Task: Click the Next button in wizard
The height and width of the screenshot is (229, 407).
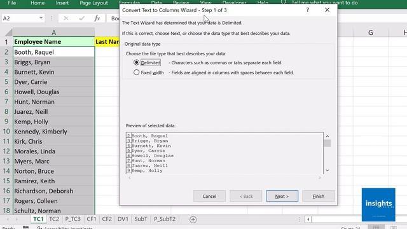Action: point(282,197)
